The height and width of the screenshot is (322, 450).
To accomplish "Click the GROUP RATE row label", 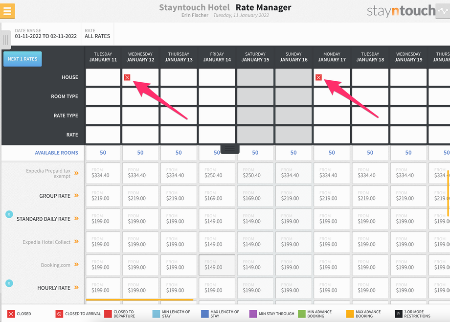I will (x=55, y=196).
